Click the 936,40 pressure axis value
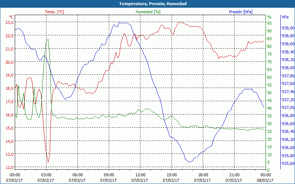This screenshot has width=295, height=184. click(288, 131)
